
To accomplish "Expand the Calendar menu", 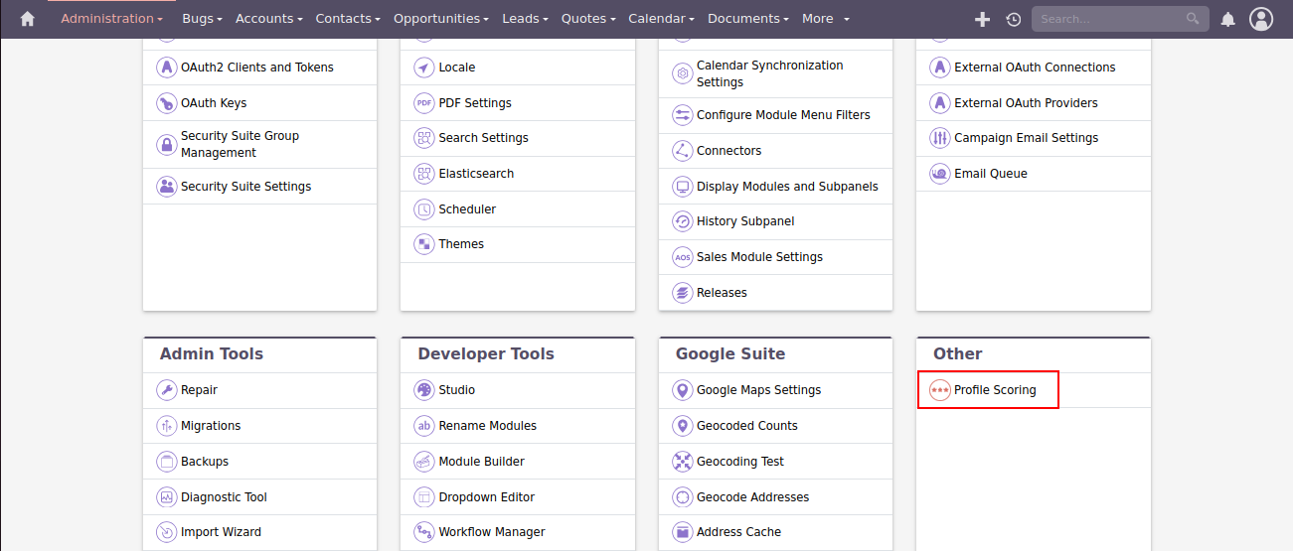I will [x=661, y=19].
